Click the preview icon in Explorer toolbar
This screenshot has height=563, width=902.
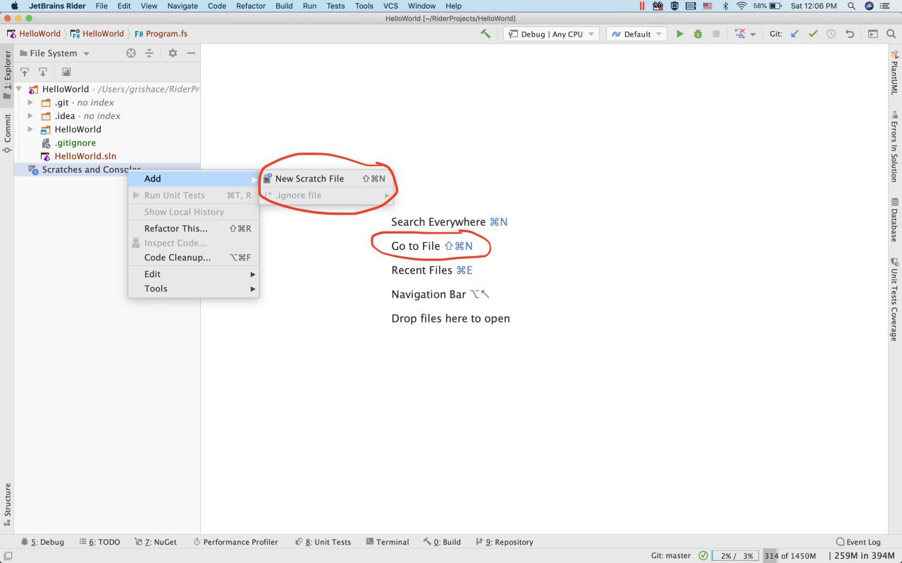click(x=66, y=72)
